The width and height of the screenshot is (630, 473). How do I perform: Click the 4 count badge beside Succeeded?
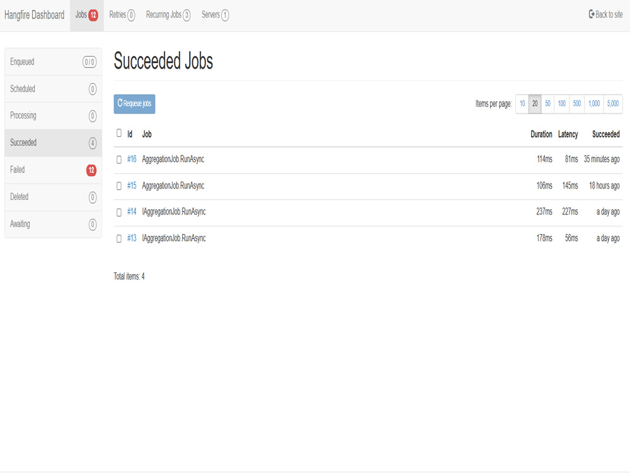[x=93, y=143]
